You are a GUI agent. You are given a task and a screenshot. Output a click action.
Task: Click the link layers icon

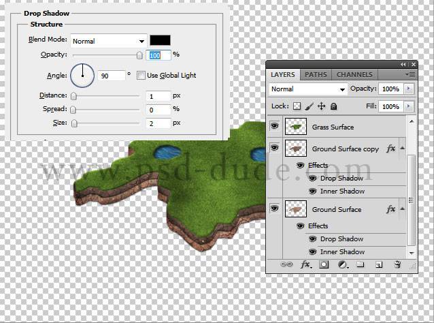click(x=286, y=264)
